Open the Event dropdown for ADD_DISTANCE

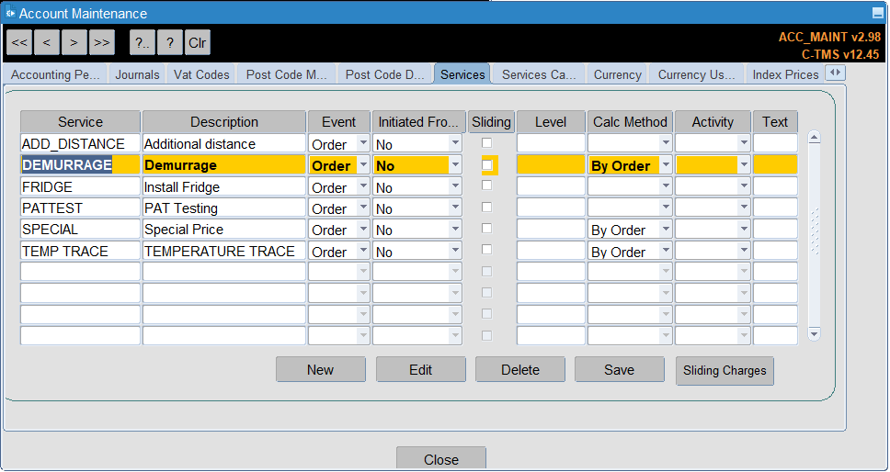[x=363, y=143]
